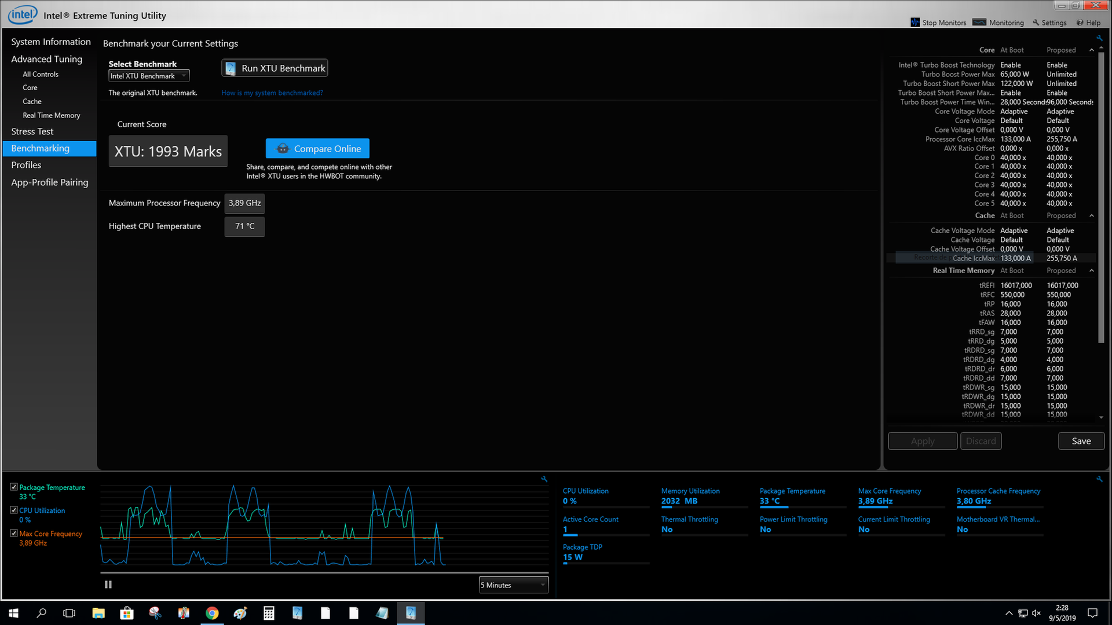Click the tuning panel vertical scrollbar

[x=1101, y=197]
